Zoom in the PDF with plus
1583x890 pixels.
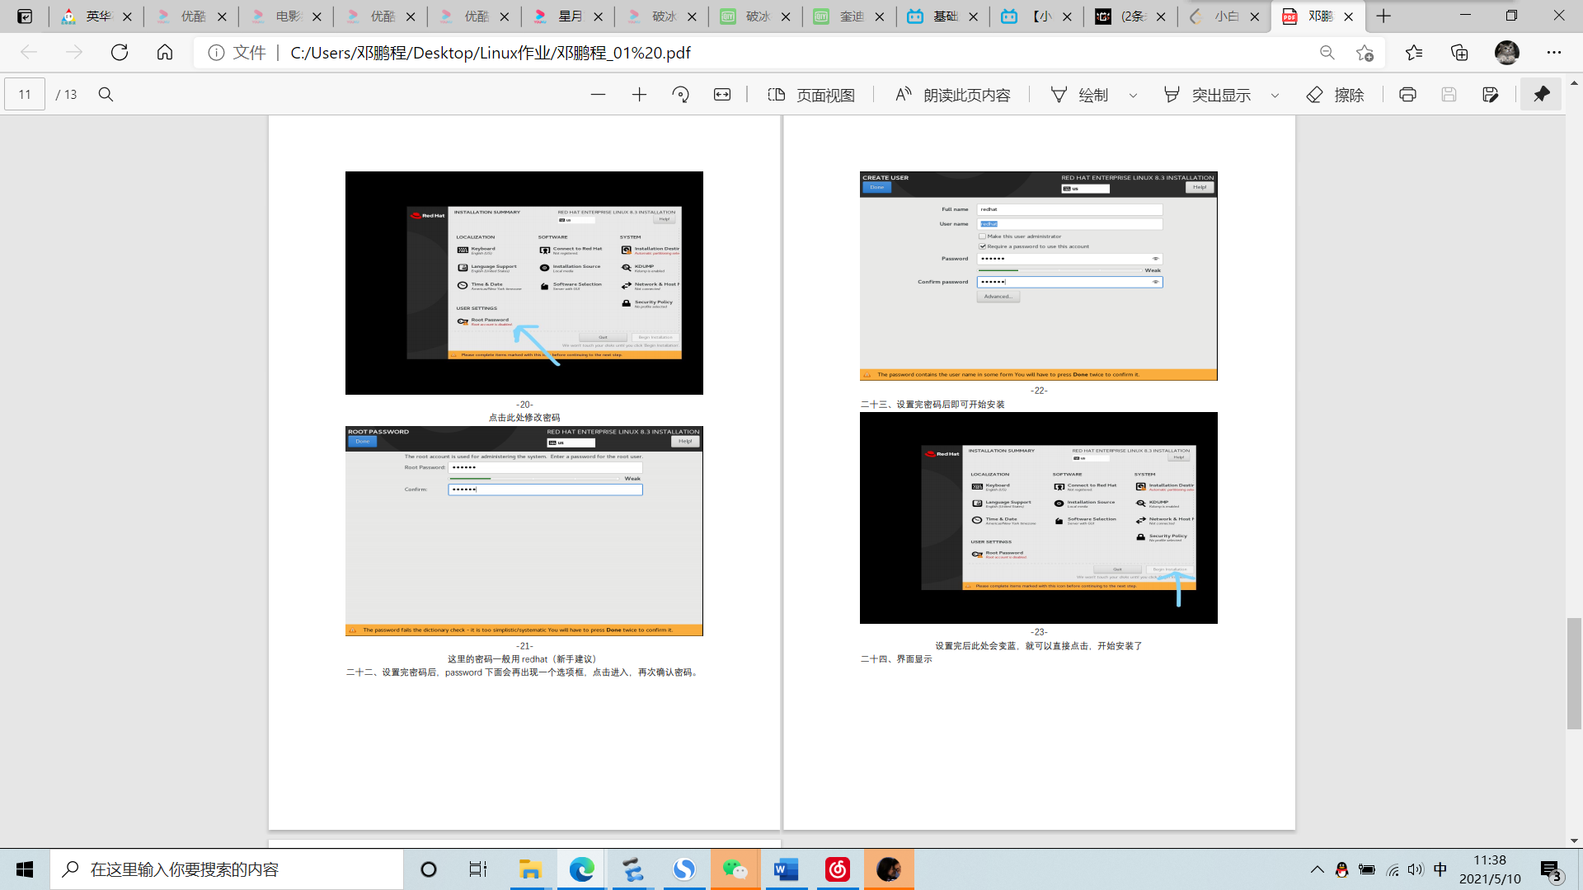(639, 95)
